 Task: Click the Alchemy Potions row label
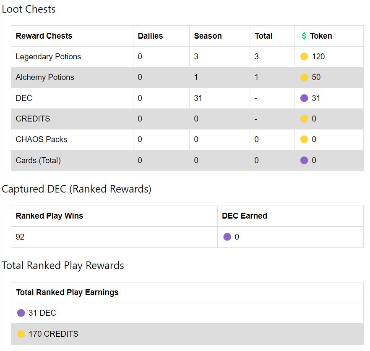pyautogui.click(x=45, y=77)
